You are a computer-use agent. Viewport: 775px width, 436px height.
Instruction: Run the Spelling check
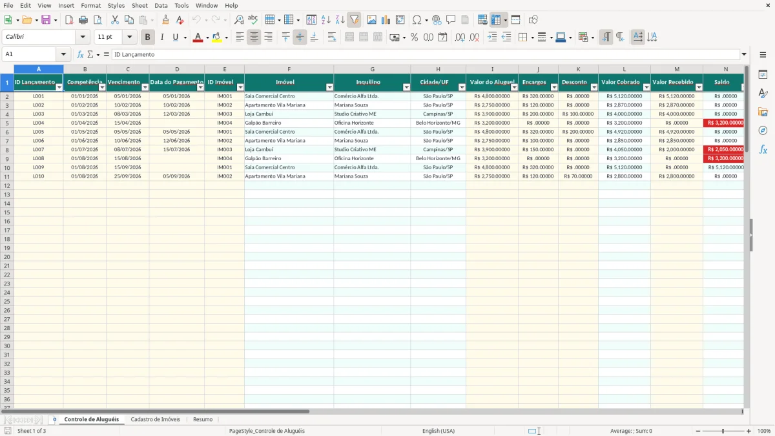click(x=253, y=20)
